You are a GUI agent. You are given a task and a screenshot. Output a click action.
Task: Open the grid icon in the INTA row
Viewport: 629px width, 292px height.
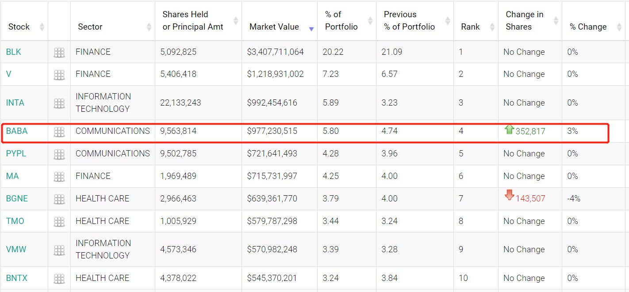[x=59, y=103]
